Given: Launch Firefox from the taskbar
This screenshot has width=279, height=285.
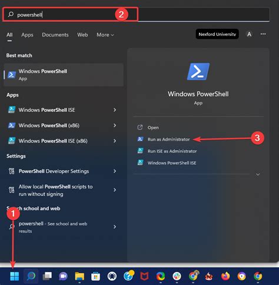Looking at the screenshot, I should (x=225, y=276).
